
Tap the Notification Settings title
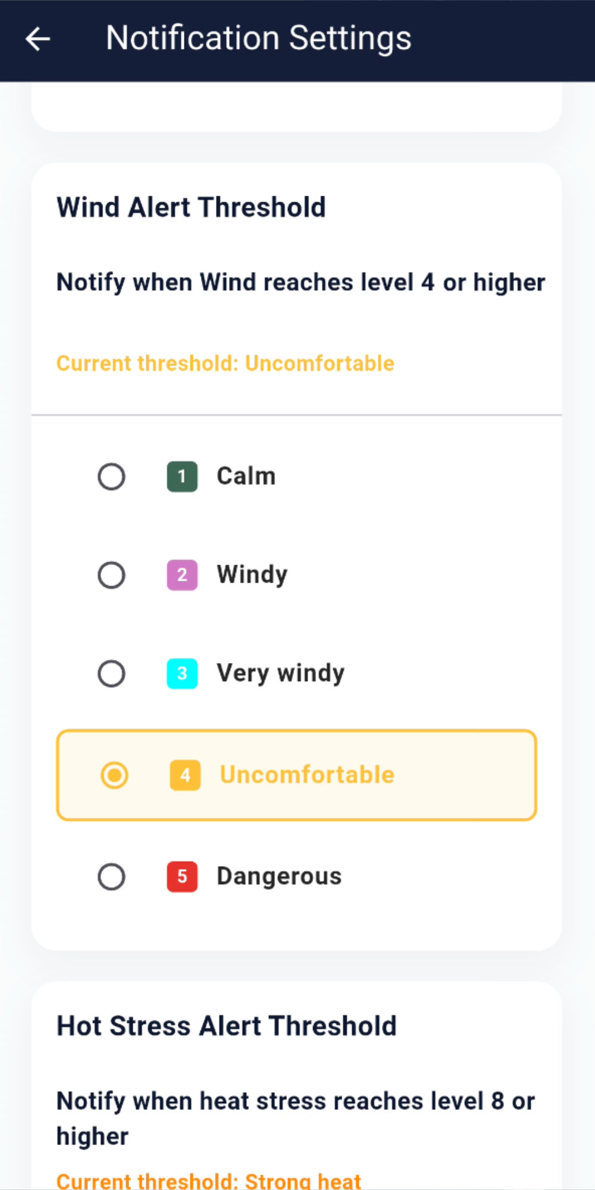pyautogui.click(x=258, y=38)
